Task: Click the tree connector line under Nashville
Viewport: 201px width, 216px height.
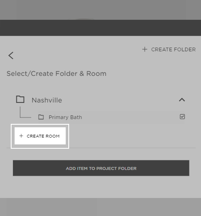Action: coord(25,112)
